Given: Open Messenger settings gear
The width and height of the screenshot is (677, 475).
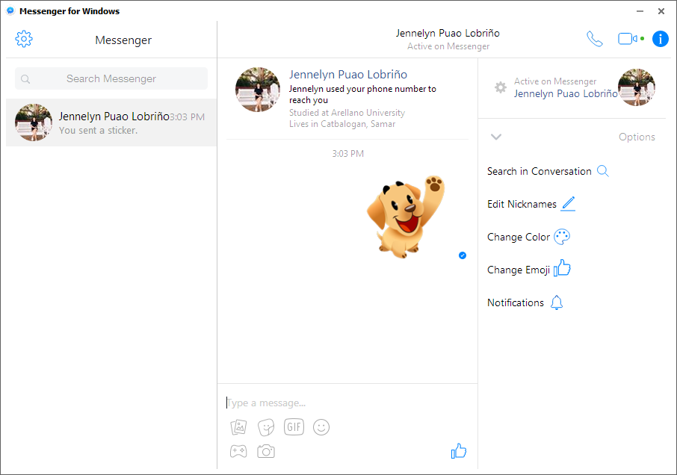Looking at the screenshot, I should click(x=24, y=39).
